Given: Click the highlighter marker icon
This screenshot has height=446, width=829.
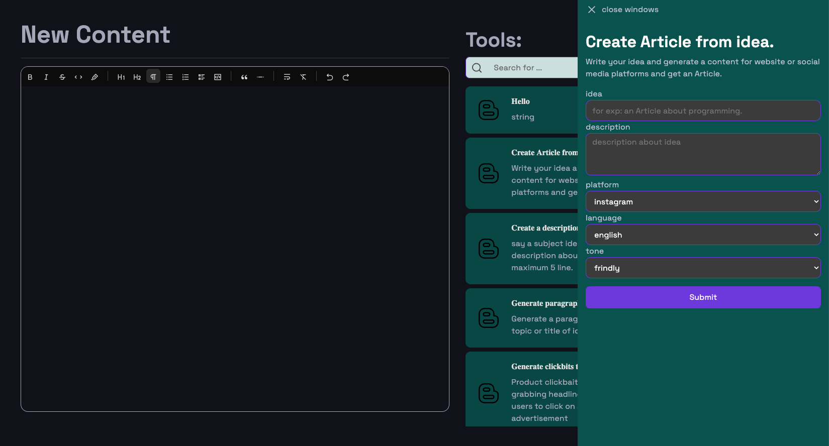Looking at the screenshot, I should [95, 77].
